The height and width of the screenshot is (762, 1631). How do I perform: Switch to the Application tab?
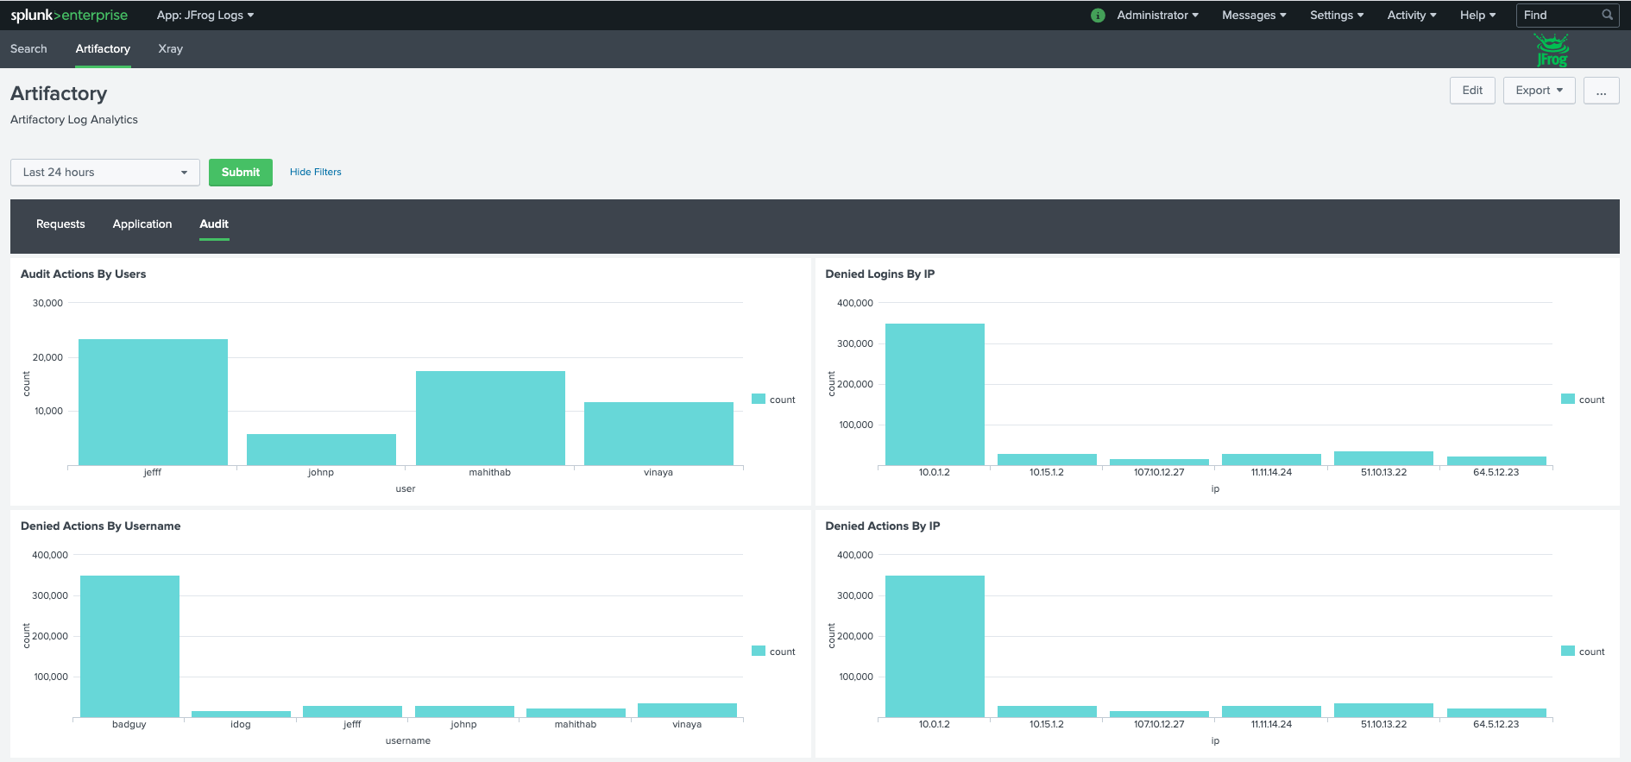(x=142, y=224)
